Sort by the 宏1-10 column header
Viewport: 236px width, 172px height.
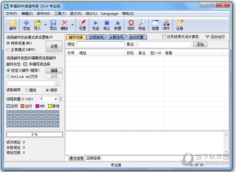(156, 53)
